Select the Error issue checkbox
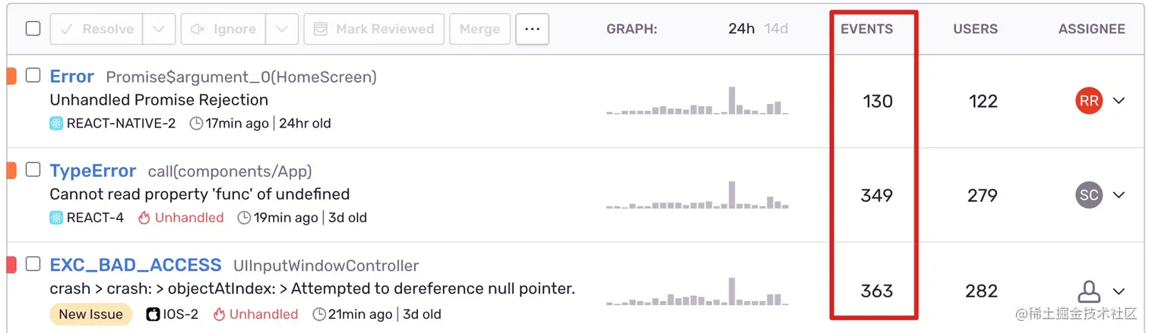The image size is (1149, 333). (x=33, y=75)
